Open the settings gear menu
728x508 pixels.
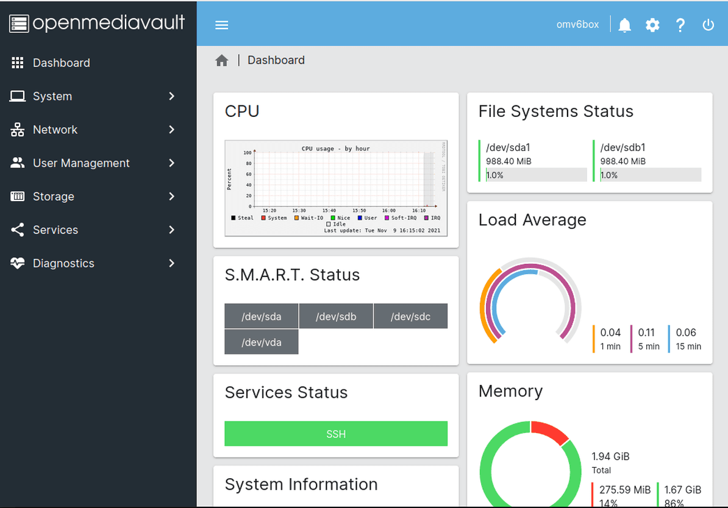click(x=652, y=25)
